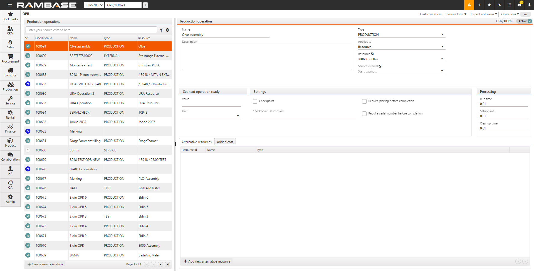Screen dimensions: 534x272
Task: Open the Applies to dropdown
Action: point(442,47)
